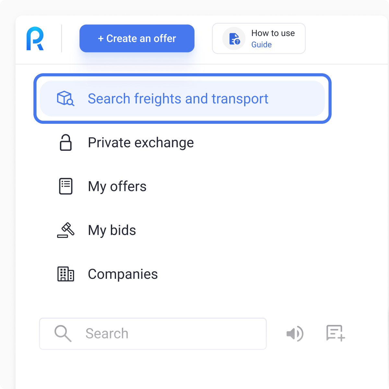This screenshot has height=389, width=389.
Task: Click the office building icon
Action: pyautogui.click(x=66, y=274)
